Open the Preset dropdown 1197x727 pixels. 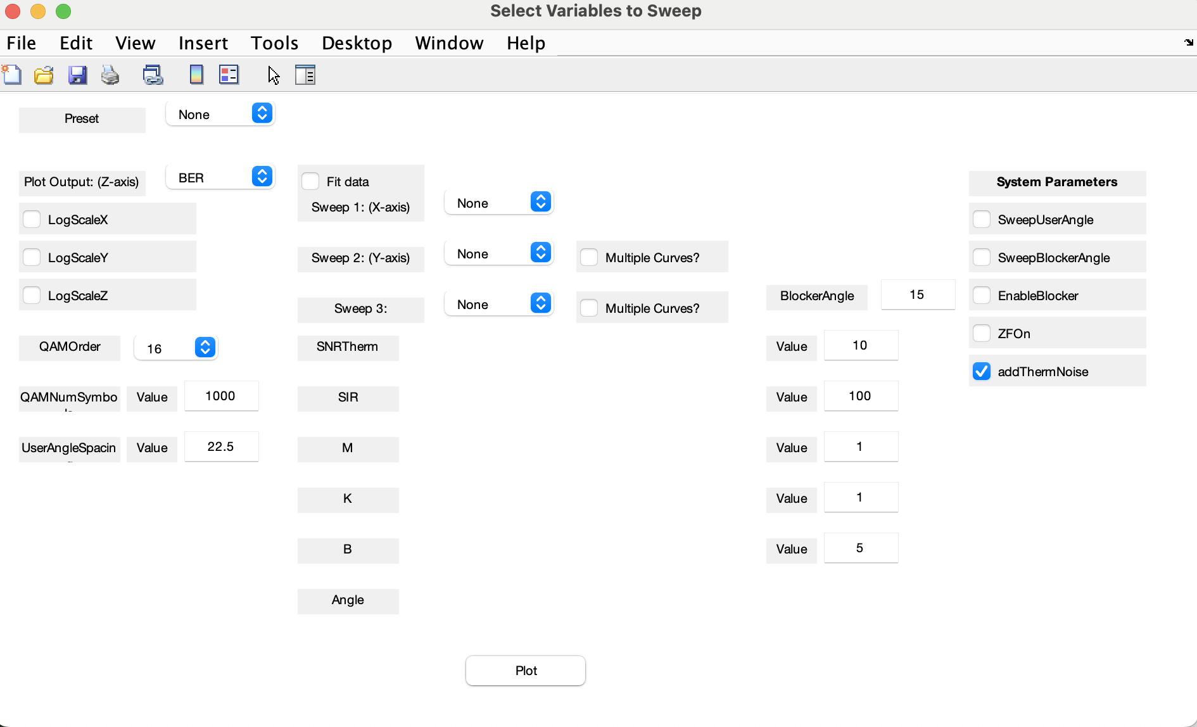point(220,114)
